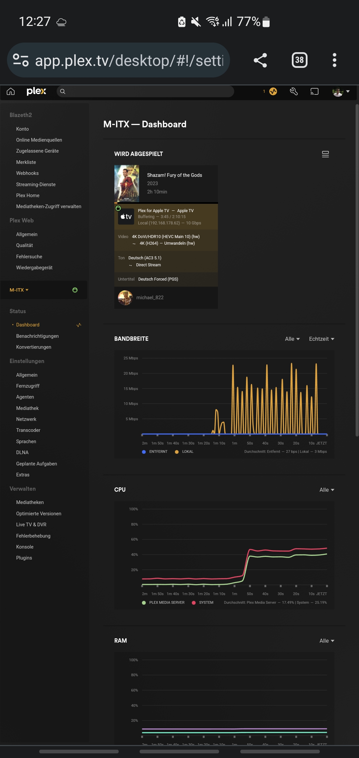359x758 pixels.
Task: Open Fehlersuche under Plex Web
Action: pyautogui.click(x=29, y=257)
